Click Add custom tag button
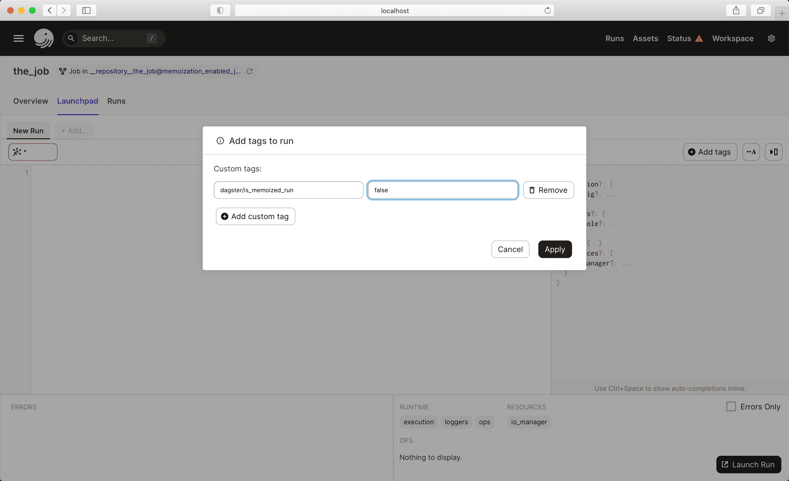789x481 pixels. tap(255, 216)
